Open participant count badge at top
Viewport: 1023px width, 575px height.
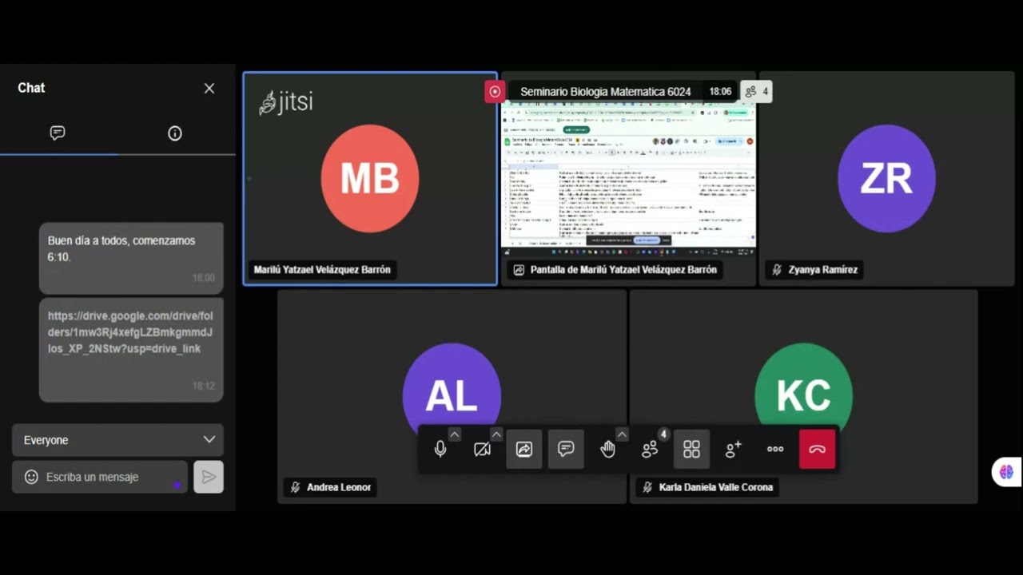click(x=756, y=91)
